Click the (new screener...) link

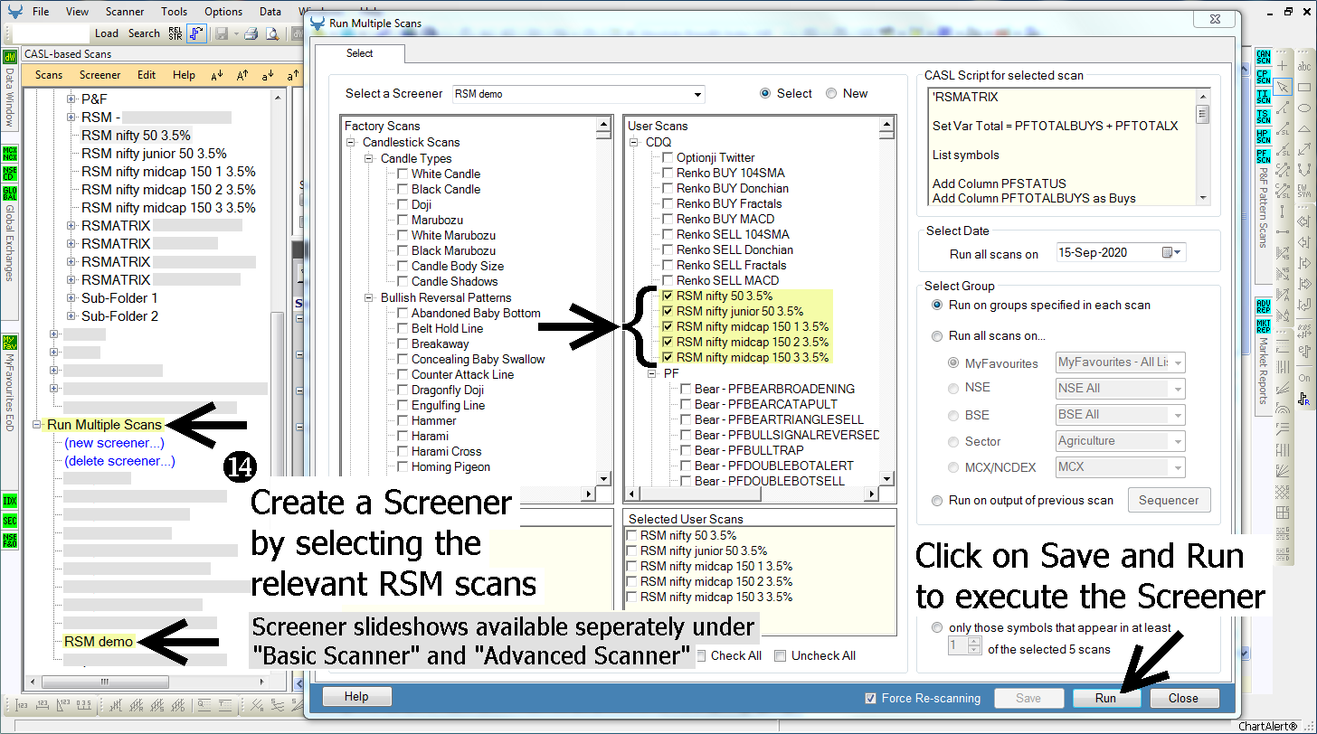pos(114,443)
